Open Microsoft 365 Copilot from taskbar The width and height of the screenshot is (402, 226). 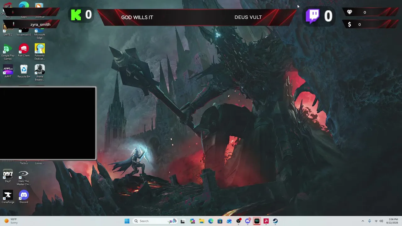click(192, 221)
